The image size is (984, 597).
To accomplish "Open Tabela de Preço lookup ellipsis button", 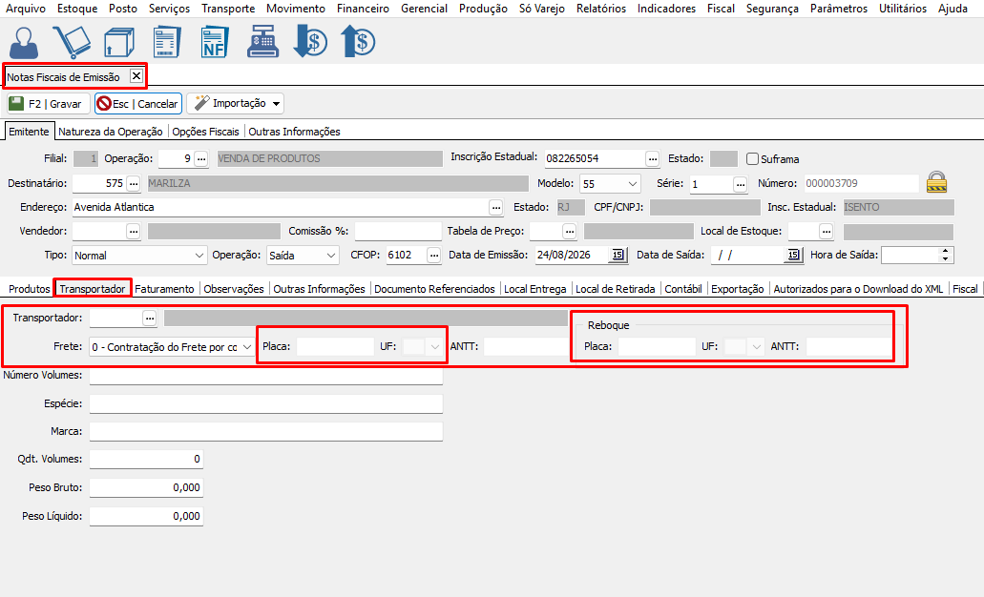I will pyautogui.click(x=569, y=232).
